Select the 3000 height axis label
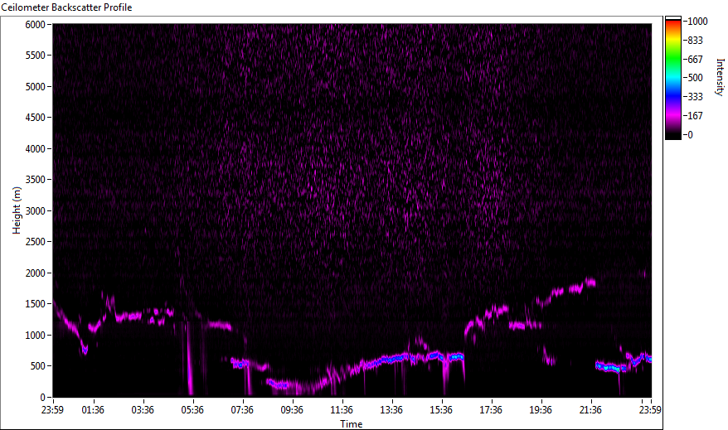 [36, 211]
